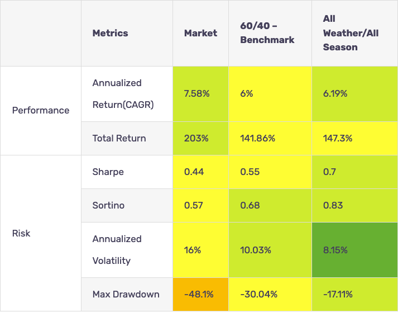Select the Annualized Volatility metric cell
The width and height of the screenshot is (398, 312).
117,249
